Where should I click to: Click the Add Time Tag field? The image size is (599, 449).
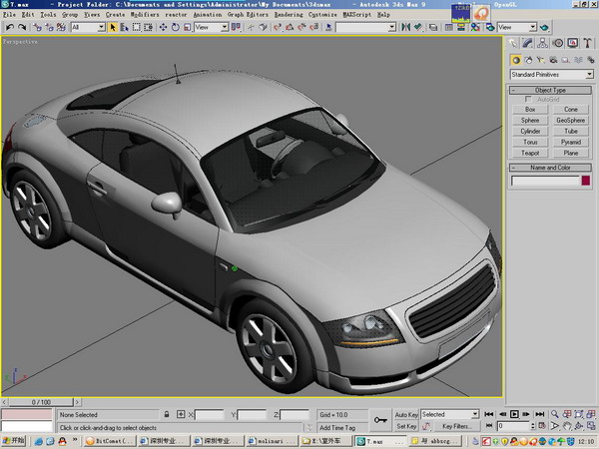[x=341, y=428]
